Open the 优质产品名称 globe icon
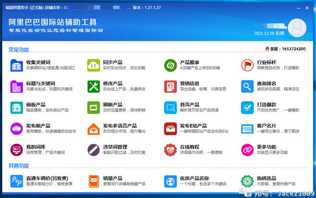Screen dimensions: 316x198 [171, 181]
